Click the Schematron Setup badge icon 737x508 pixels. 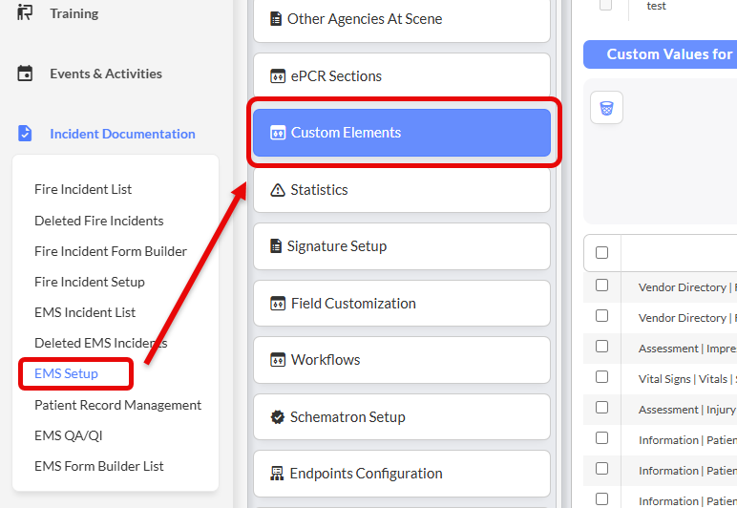pyautogui.click(x=278, y=417)
